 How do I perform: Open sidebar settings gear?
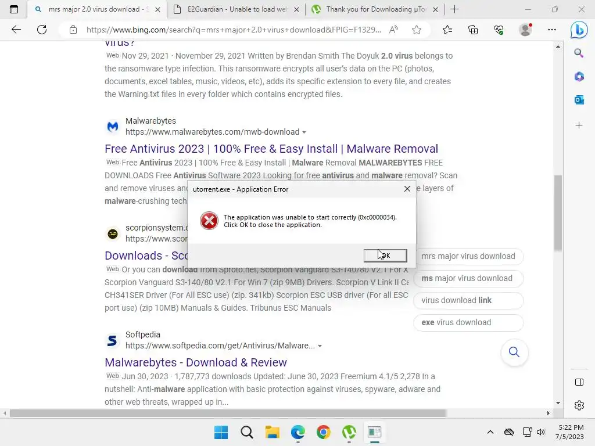coord(579,405)
